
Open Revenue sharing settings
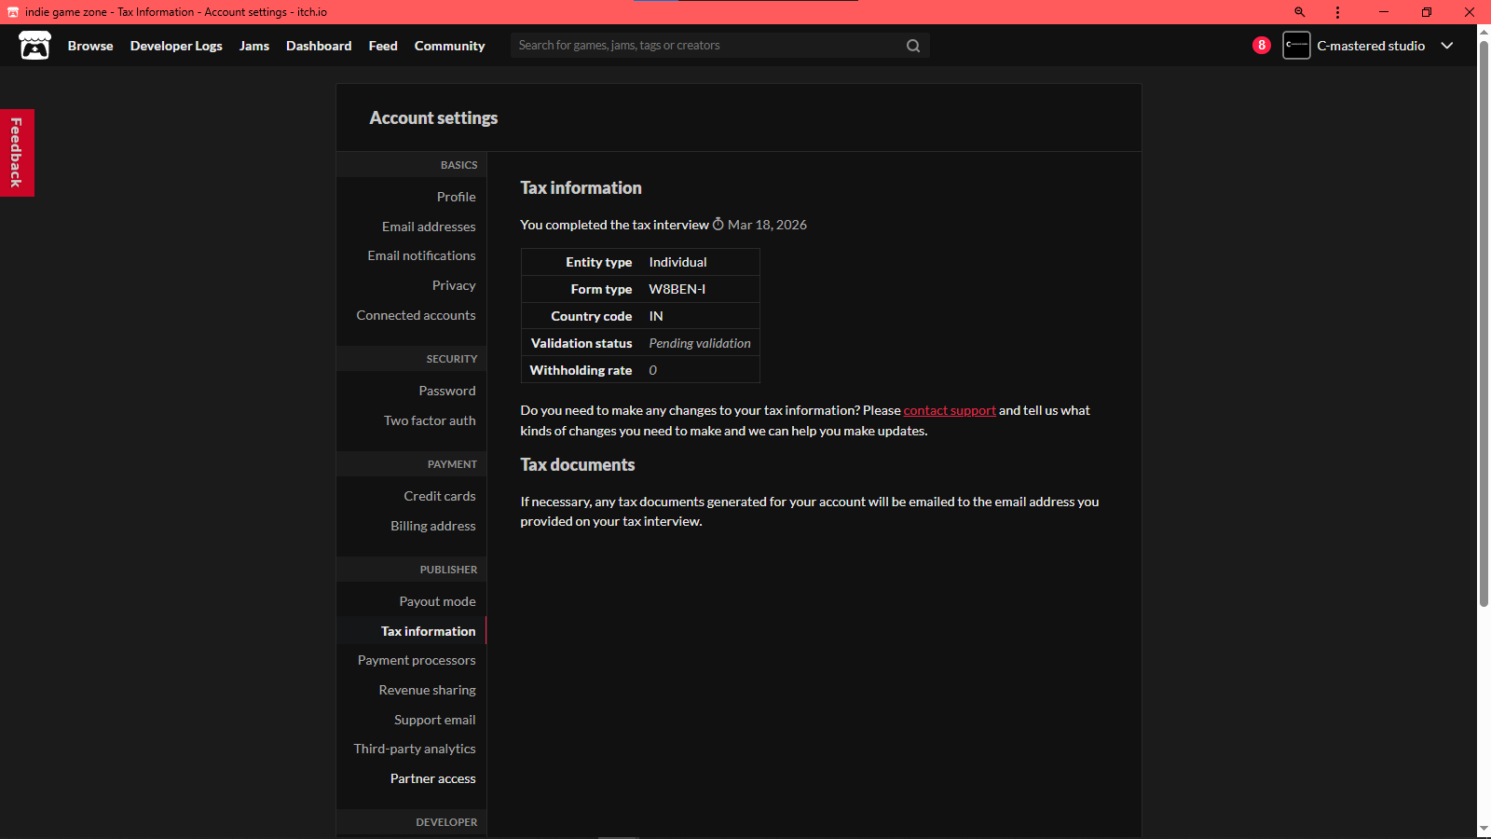click(x=428, y=690)
